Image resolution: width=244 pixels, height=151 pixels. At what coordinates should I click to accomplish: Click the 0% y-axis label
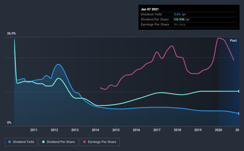point(9,123)
